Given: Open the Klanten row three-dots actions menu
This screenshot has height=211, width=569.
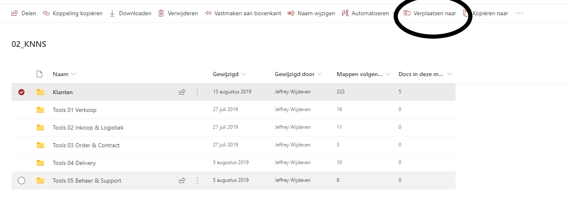Looking at the screenshot, I should 197,92.
